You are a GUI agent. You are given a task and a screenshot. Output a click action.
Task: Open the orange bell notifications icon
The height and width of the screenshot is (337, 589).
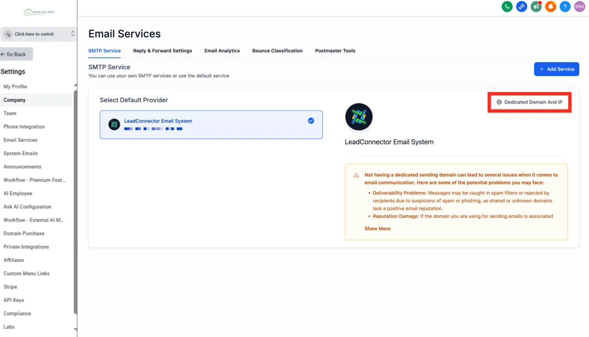click(x=550, y=7)
